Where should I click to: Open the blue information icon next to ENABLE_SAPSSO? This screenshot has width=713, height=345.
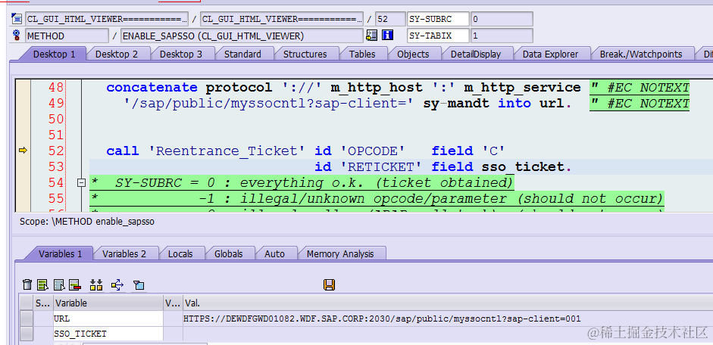click(387, 36)
